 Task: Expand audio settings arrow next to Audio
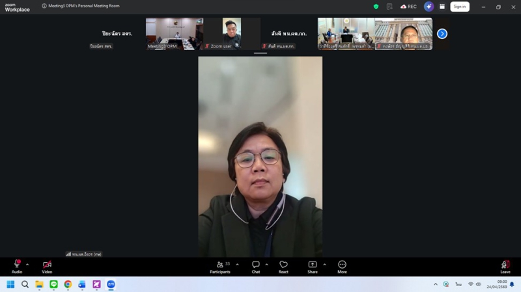click(27, 265)
